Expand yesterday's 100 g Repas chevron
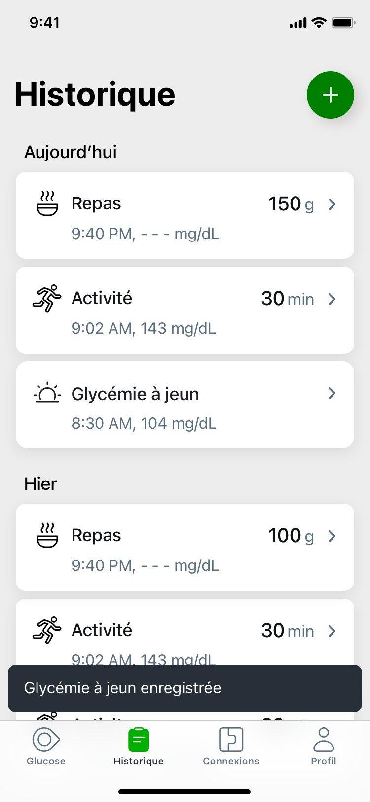 (x=332, y=536)
